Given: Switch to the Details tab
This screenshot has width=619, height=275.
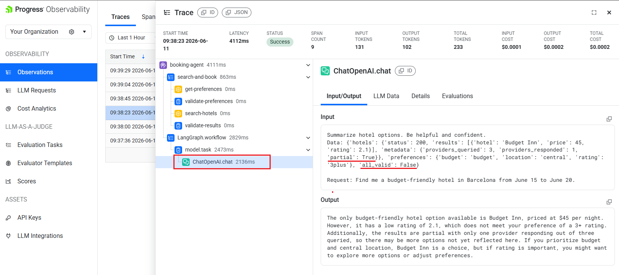Looking at the screenshot, I should pos(421,96).
